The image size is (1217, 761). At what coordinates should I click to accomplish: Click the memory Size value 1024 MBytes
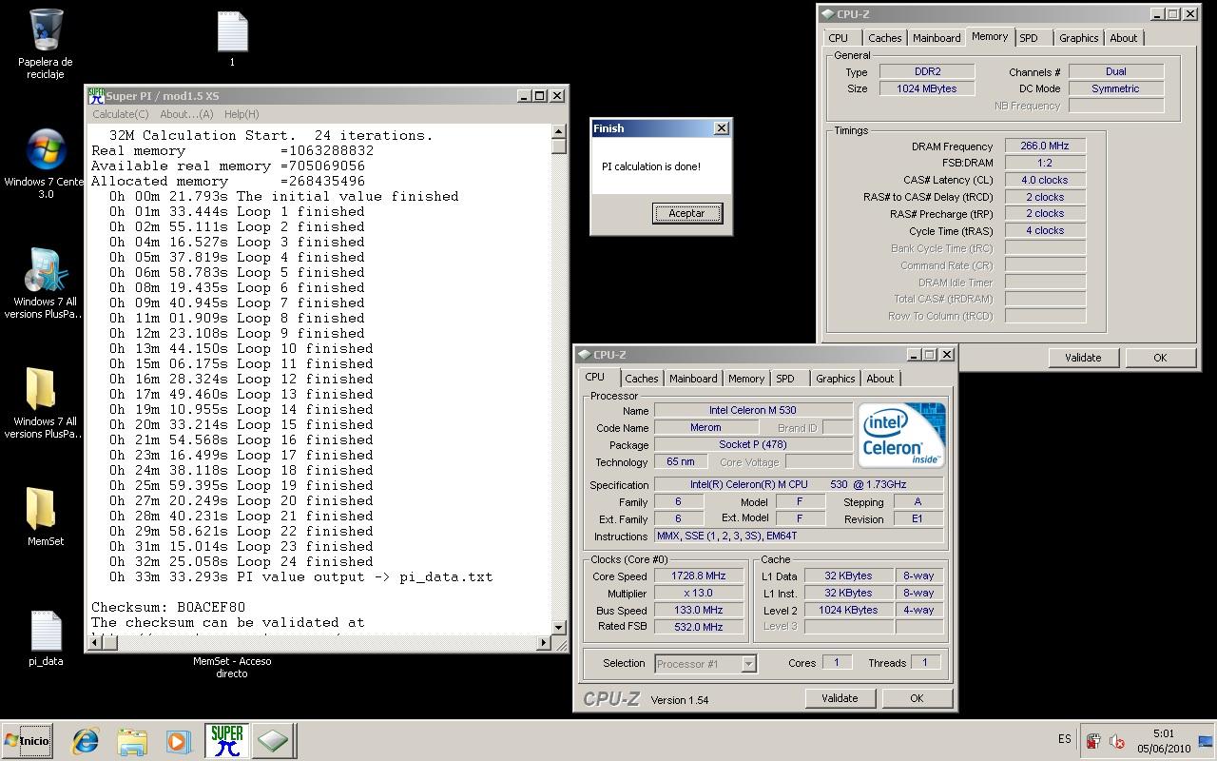927,88
